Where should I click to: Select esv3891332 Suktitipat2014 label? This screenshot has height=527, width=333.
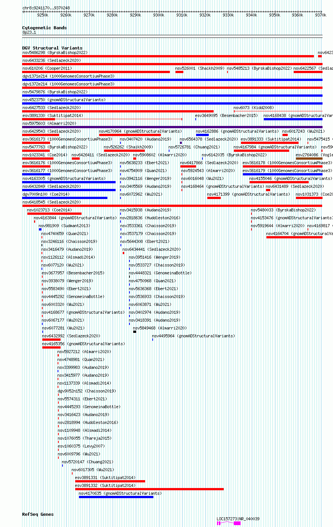click(x=105, y=485)
